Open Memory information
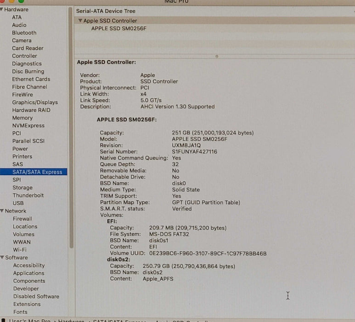Image resolution: width=355 pixels, height=322 pixels. pos(23,118)
